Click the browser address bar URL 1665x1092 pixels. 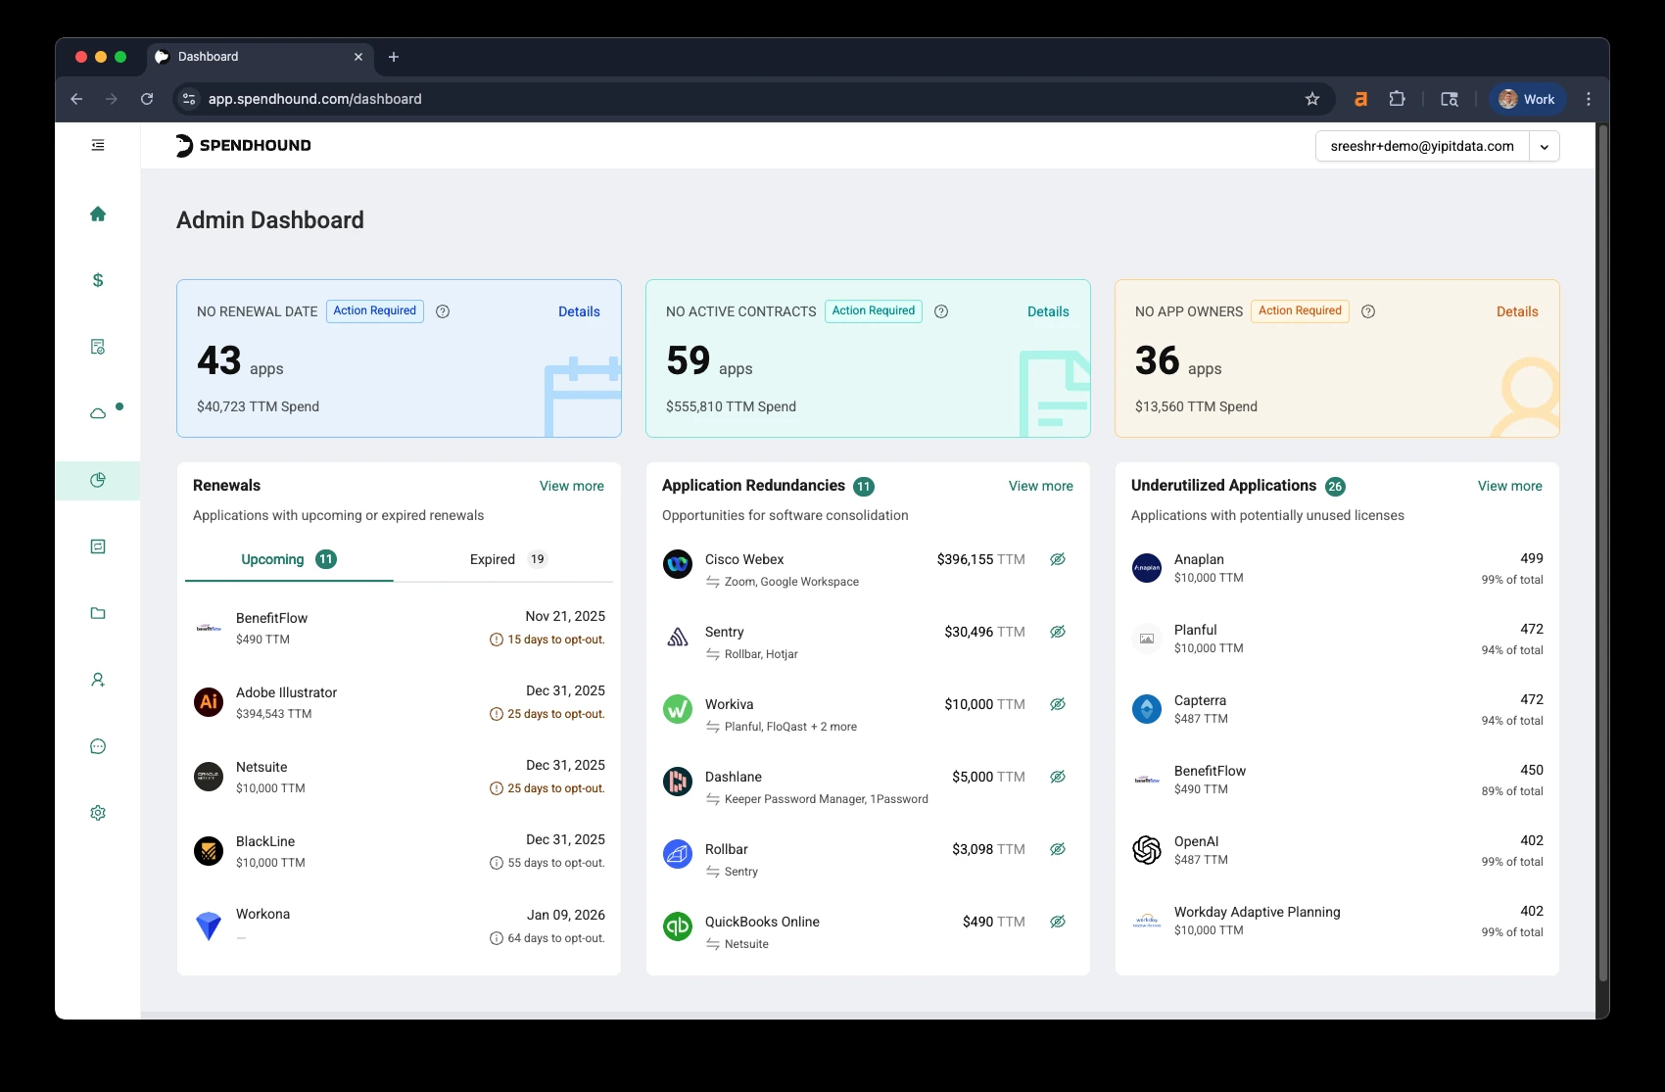pos(315,99)
